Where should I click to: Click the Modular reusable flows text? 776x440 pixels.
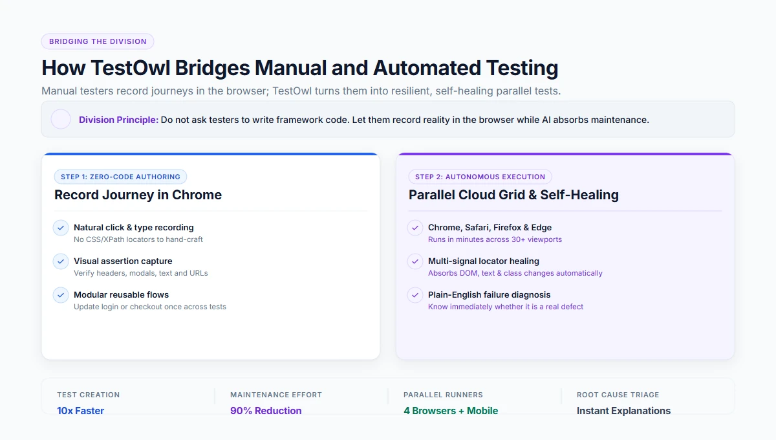click(122, 294)
